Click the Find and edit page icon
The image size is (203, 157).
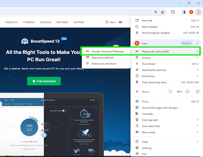(x=137, y=120)
